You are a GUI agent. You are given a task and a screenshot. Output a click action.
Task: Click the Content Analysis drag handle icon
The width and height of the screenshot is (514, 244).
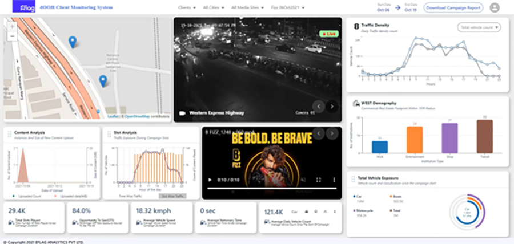point(10,134)
